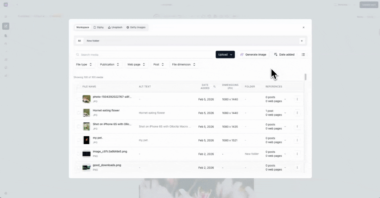Viewport: 380px width, 198px height.
Task: Select the New folder filter
Action: (93, 41)
